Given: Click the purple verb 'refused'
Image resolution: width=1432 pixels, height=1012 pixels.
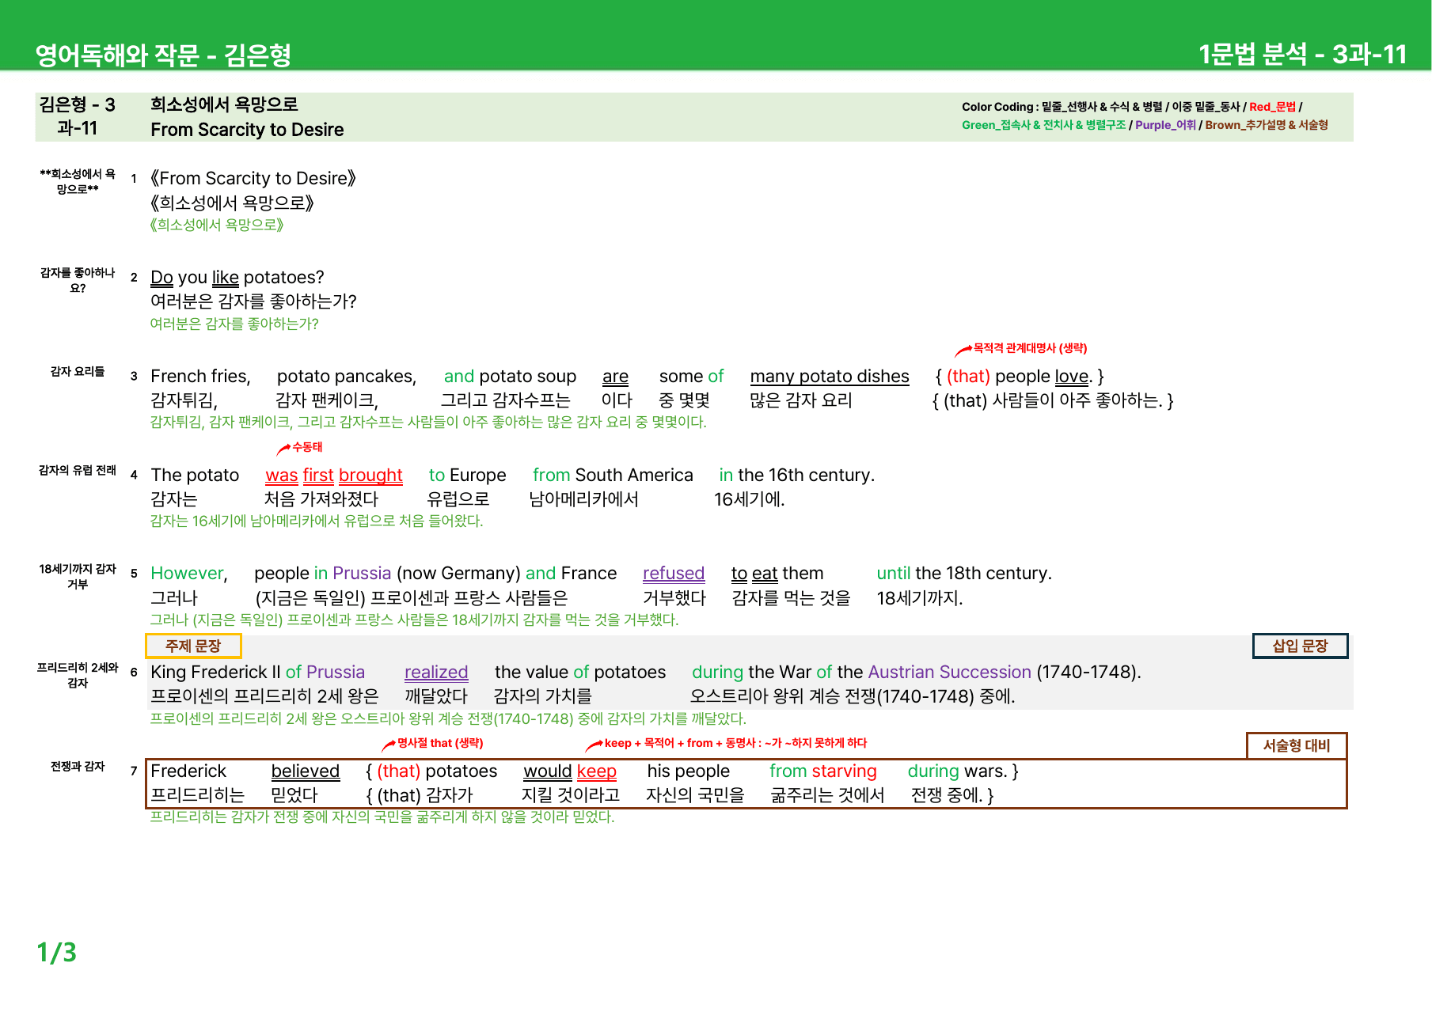Looking at the screenshot, I should click(x=674, y=573).
